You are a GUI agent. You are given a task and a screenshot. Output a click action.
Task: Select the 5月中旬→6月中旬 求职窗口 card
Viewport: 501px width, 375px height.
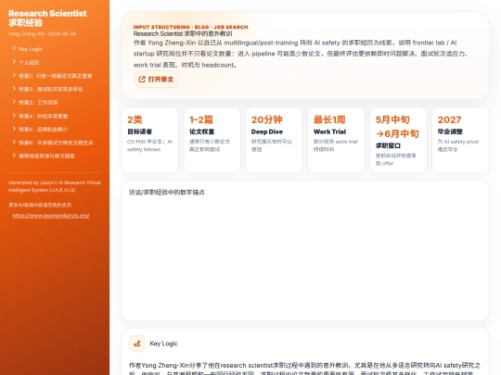398,140
